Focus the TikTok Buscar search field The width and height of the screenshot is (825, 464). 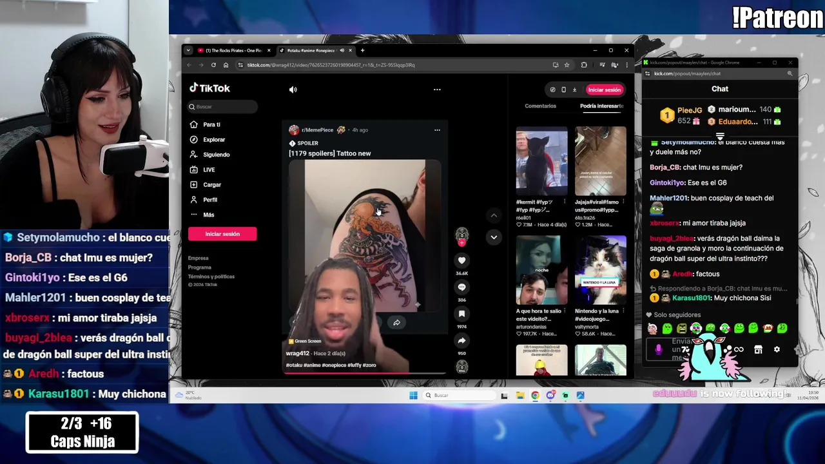pyautogui.click(x=223, y=106)
